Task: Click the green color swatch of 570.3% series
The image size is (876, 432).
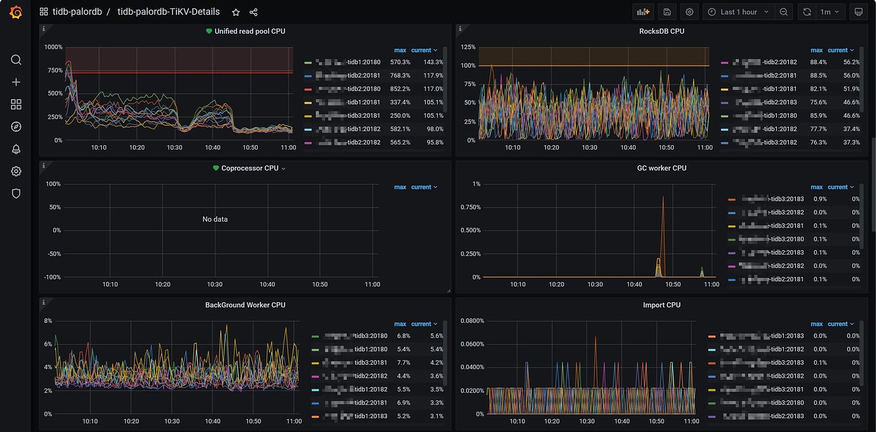Action: click(x=308, y=63)
